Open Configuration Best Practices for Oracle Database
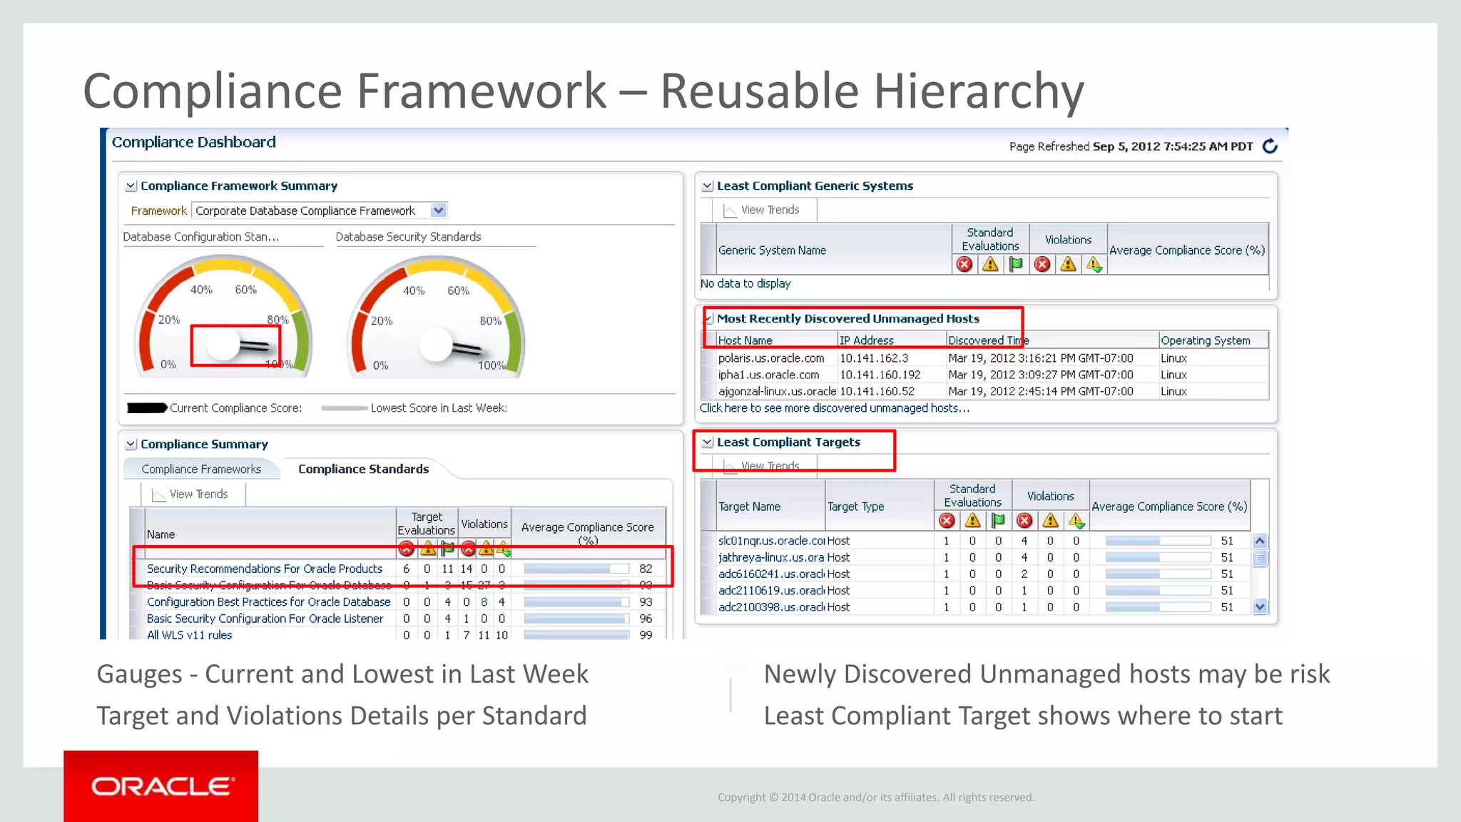The height and width of the screenshot is (822, 1461). tap(268, 602)
